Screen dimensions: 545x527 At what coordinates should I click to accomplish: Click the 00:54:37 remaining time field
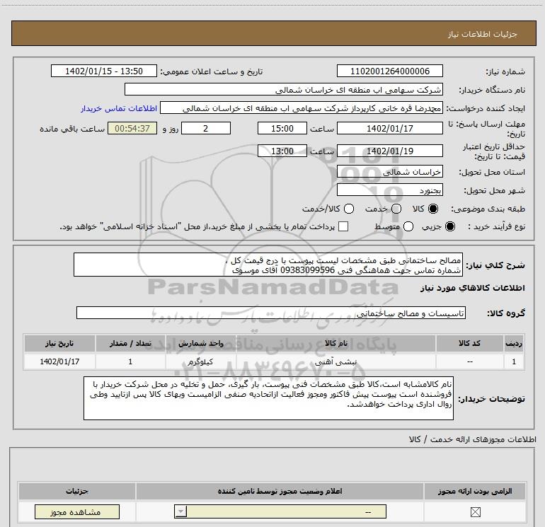coord(132,128)
